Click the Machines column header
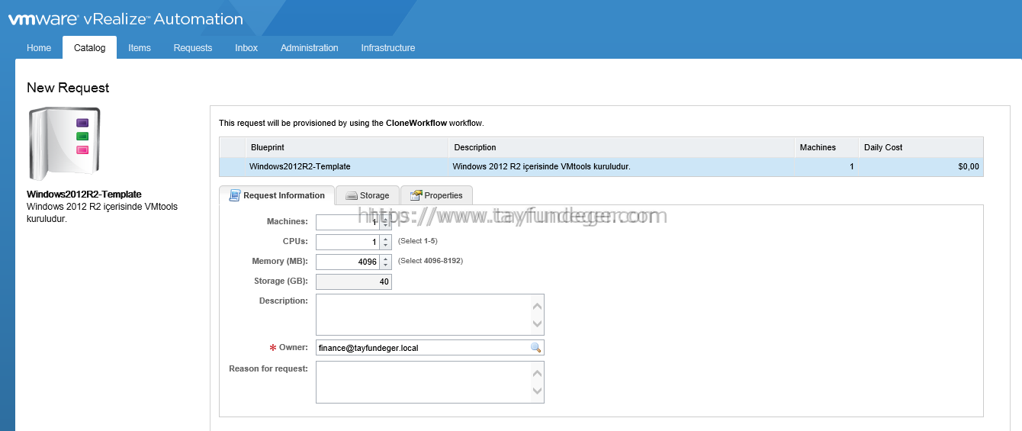Viewport: 1022px width, 431px height. (826, 147)
